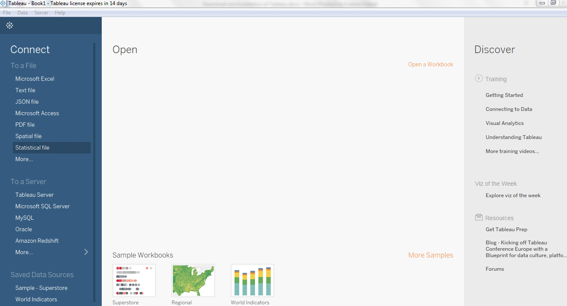Click the Connect pane vertical scrollbar
Viewport: 567px width, 306px height.
tap(94, 172)
